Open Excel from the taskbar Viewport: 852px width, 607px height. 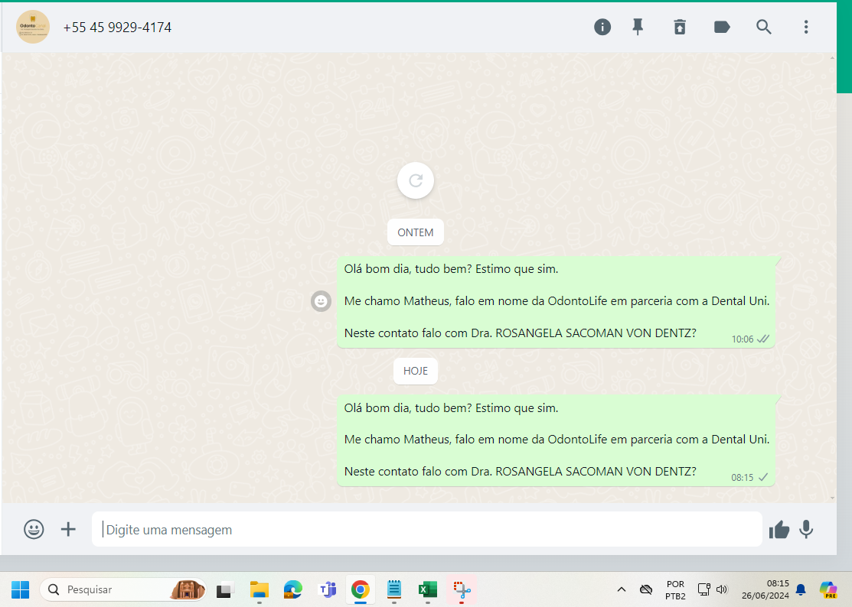pos(428,589)
